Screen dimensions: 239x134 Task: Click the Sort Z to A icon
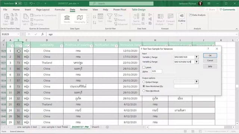coord(94,22)
